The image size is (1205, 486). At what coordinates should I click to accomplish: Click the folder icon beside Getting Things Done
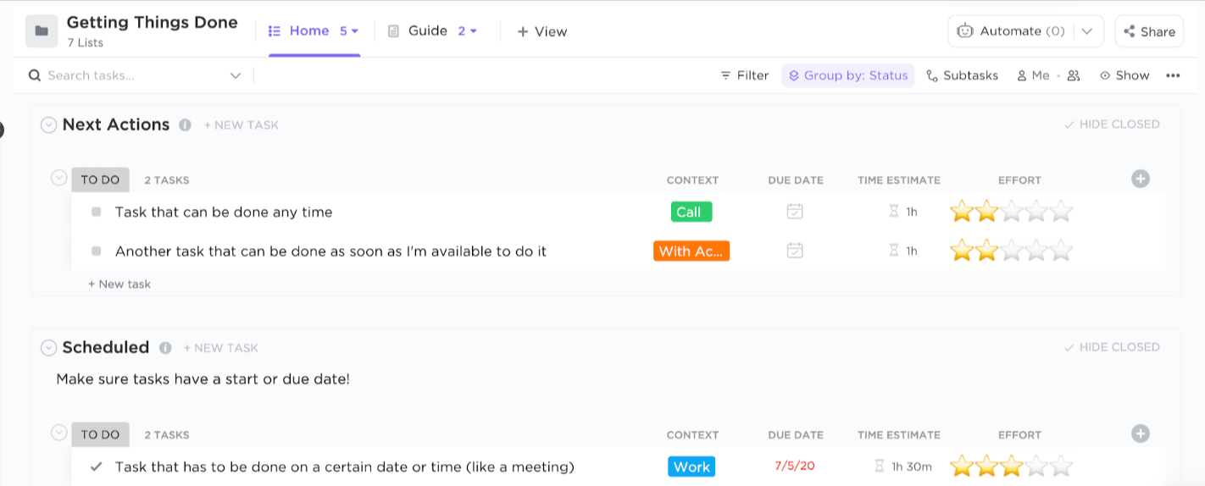(42, 31)
